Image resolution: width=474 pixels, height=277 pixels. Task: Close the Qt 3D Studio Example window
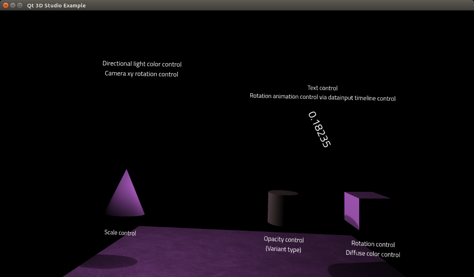point(6,6)
